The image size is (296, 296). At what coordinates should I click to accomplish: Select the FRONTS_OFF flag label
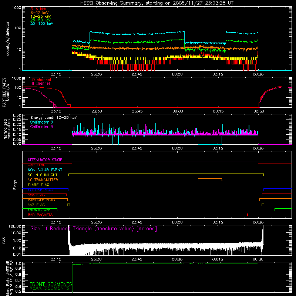39,210
